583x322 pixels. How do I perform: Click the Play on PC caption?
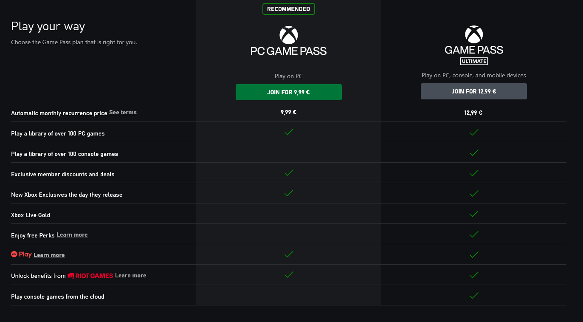[289, 76]
